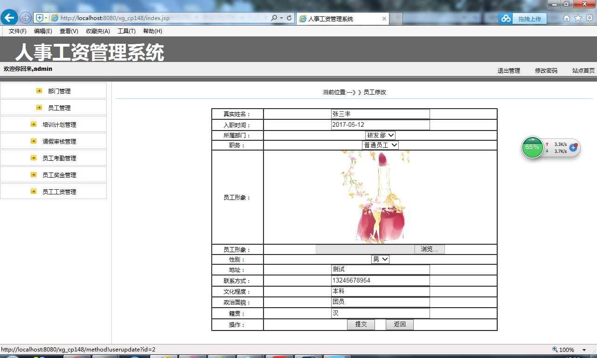Screen dimensions: 597x358
Task: Click the 修改密码 link
Action: [546, 71]
